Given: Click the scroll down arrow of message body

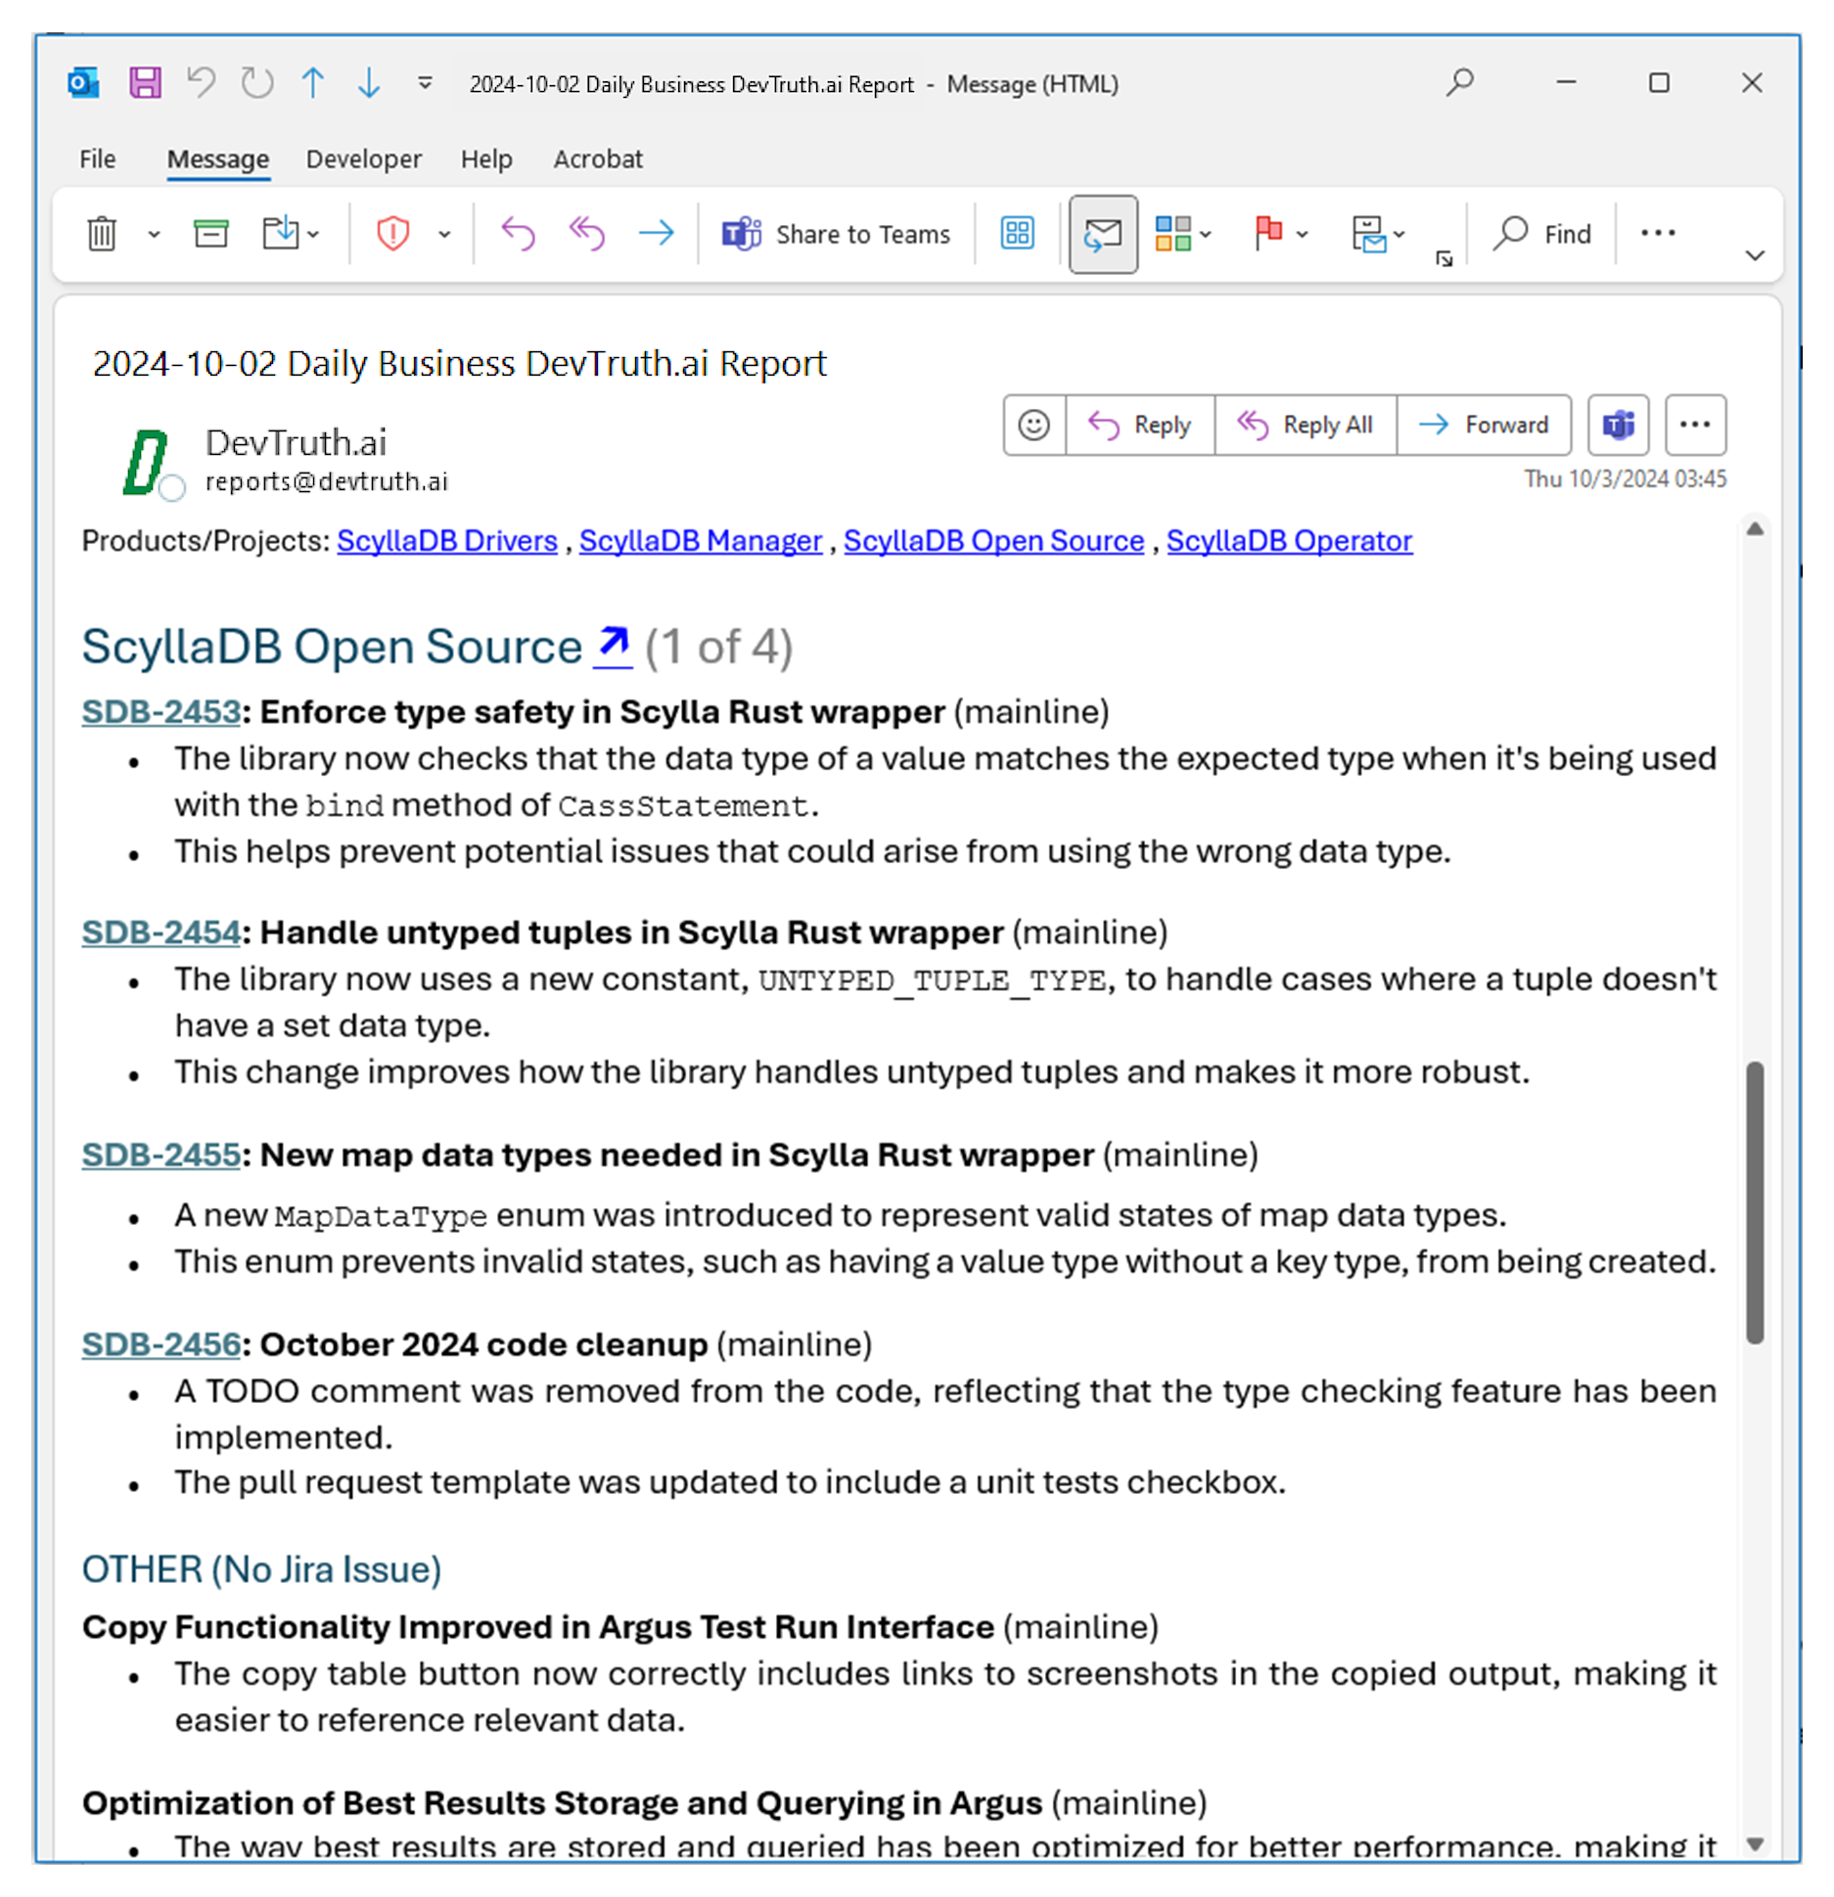Looking at the screenshot, I should pyautogui.click(x=1754, y=1844).
